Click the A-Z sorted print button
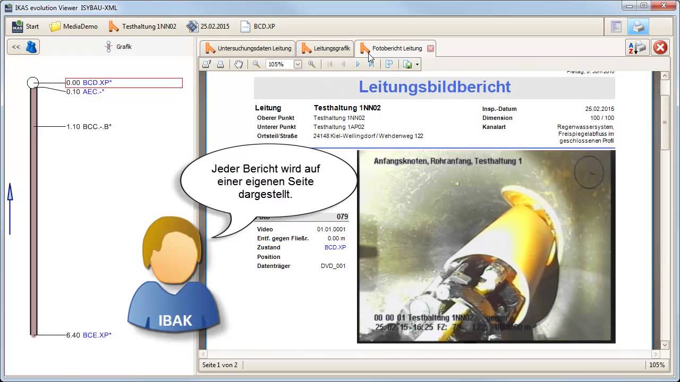The height and width of the screenshot is (382, 680). [636, 47]
